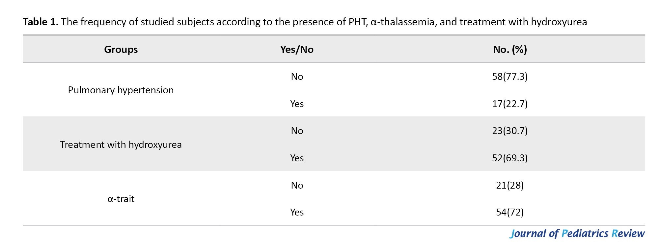
Task: Select the 58(77.3) value cell
Action: [510, 77]
